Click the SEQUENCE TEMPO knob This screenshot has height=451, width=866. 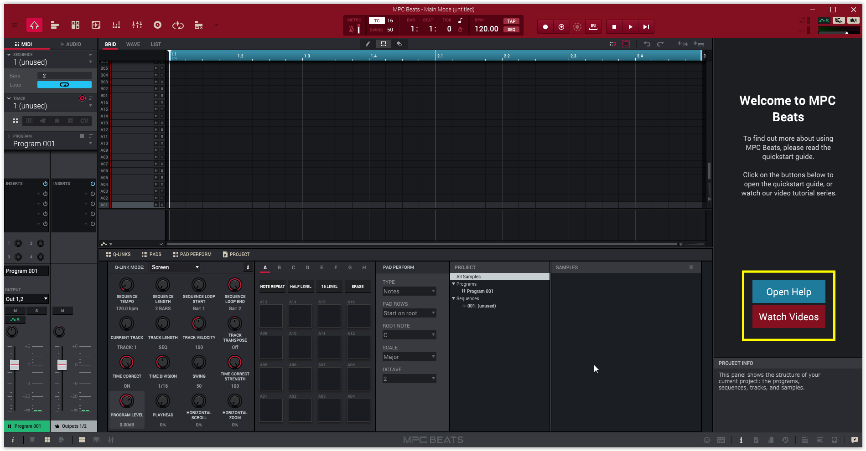[127, 285]
